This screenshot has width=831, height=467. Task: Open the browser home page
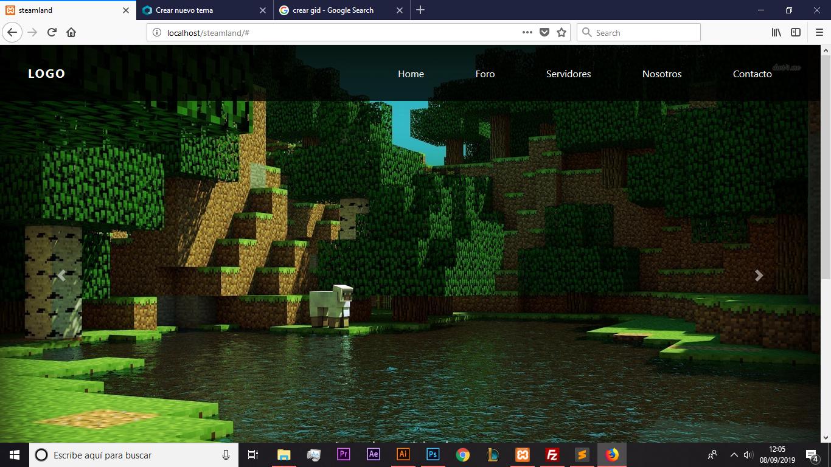pyautogui.click(x=71, y=32)
